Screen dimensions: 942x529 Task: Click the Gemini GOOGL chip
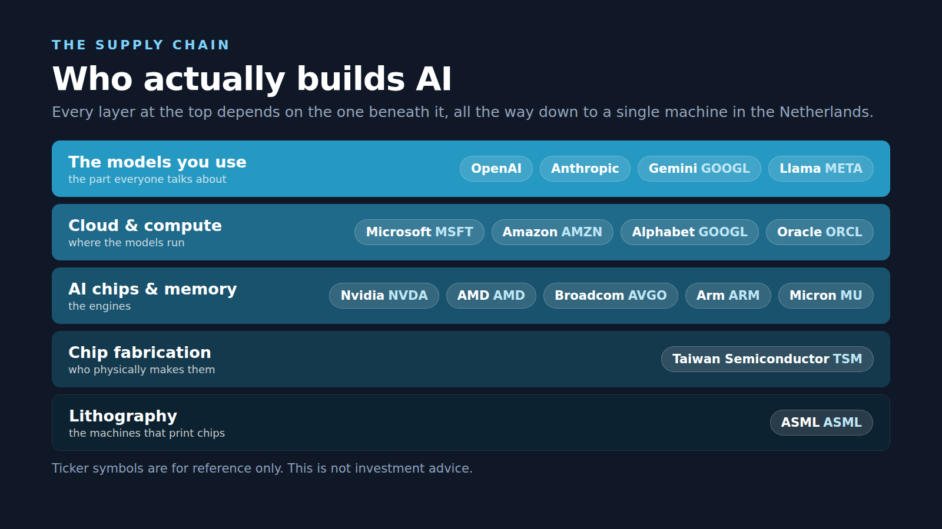coord(699,169)
